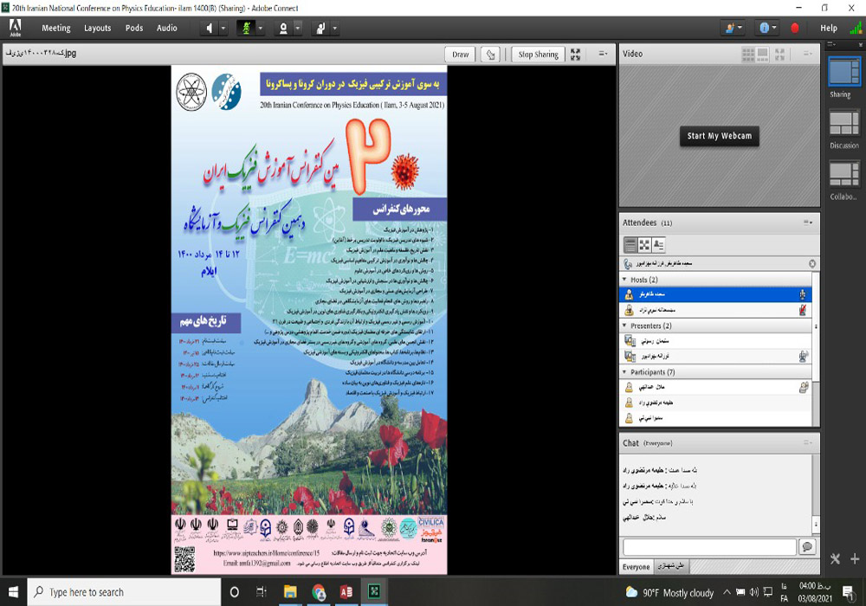Screen dimensions: 866x606
Task: Toggle the green microphone button
Action: point(246,28)
